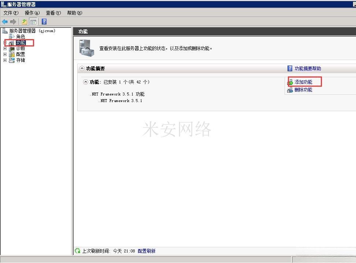Click the Server Manager title bar icon
356x263 pixels.
(x=3, y=4)
